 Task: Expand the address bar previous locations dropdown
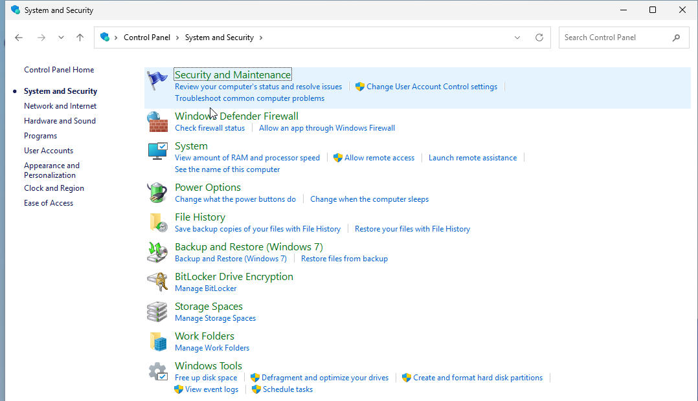pyautogui.click(x=517, y=38)
